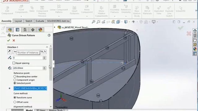
Task: Click Explode Line Sketch
Action: coord(169,11)
